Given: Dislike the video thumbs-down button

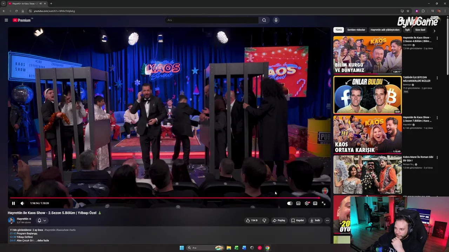Looking at the screenshot, I should [264, 220].
